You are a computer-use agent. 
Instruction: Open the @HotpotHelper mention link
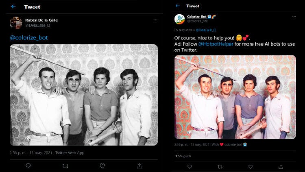pyautogui.click(x=216, y=44)
